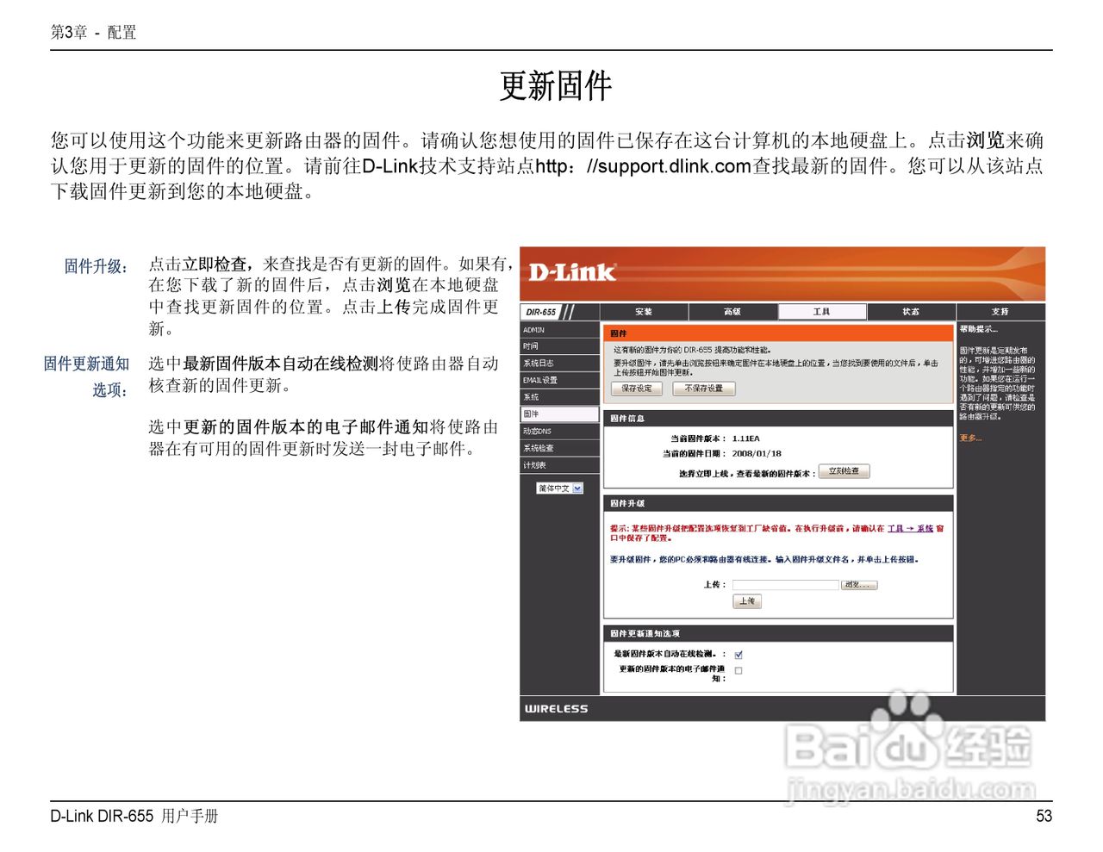1103x852 pixels.
Task: Focus the firmware upload file field
Action: (785, 585)
